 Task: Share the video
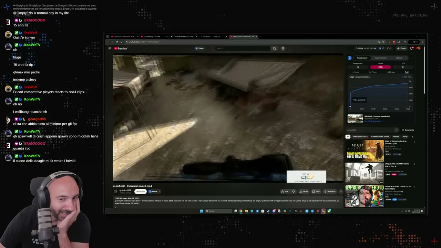pyautogui.click(x=304, y=192)
